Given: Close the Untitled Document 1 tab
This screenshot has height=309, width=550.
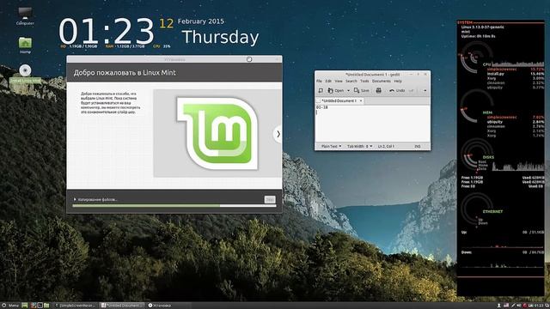Looking at the screenshot, I should (361, 101).
